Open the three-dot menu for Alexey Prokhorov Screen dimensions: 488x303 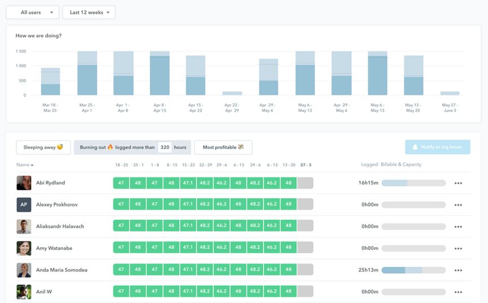pyautogui.click(x=458, y=205)
